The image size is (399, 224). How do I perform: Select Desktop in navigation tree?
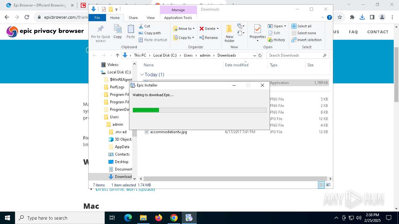tap(121, 162)
